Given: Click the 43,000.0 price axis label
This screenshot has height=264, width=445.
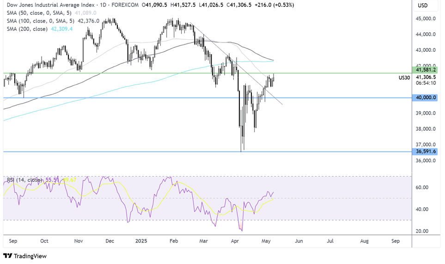Looking at the screenshot, I should tap(426, 50).
